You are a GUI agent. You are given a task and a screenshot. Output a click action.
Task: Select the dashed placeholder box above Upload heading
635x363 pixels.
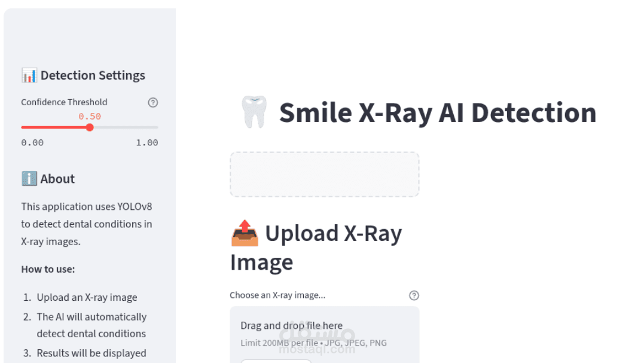(x=324, y=174)
